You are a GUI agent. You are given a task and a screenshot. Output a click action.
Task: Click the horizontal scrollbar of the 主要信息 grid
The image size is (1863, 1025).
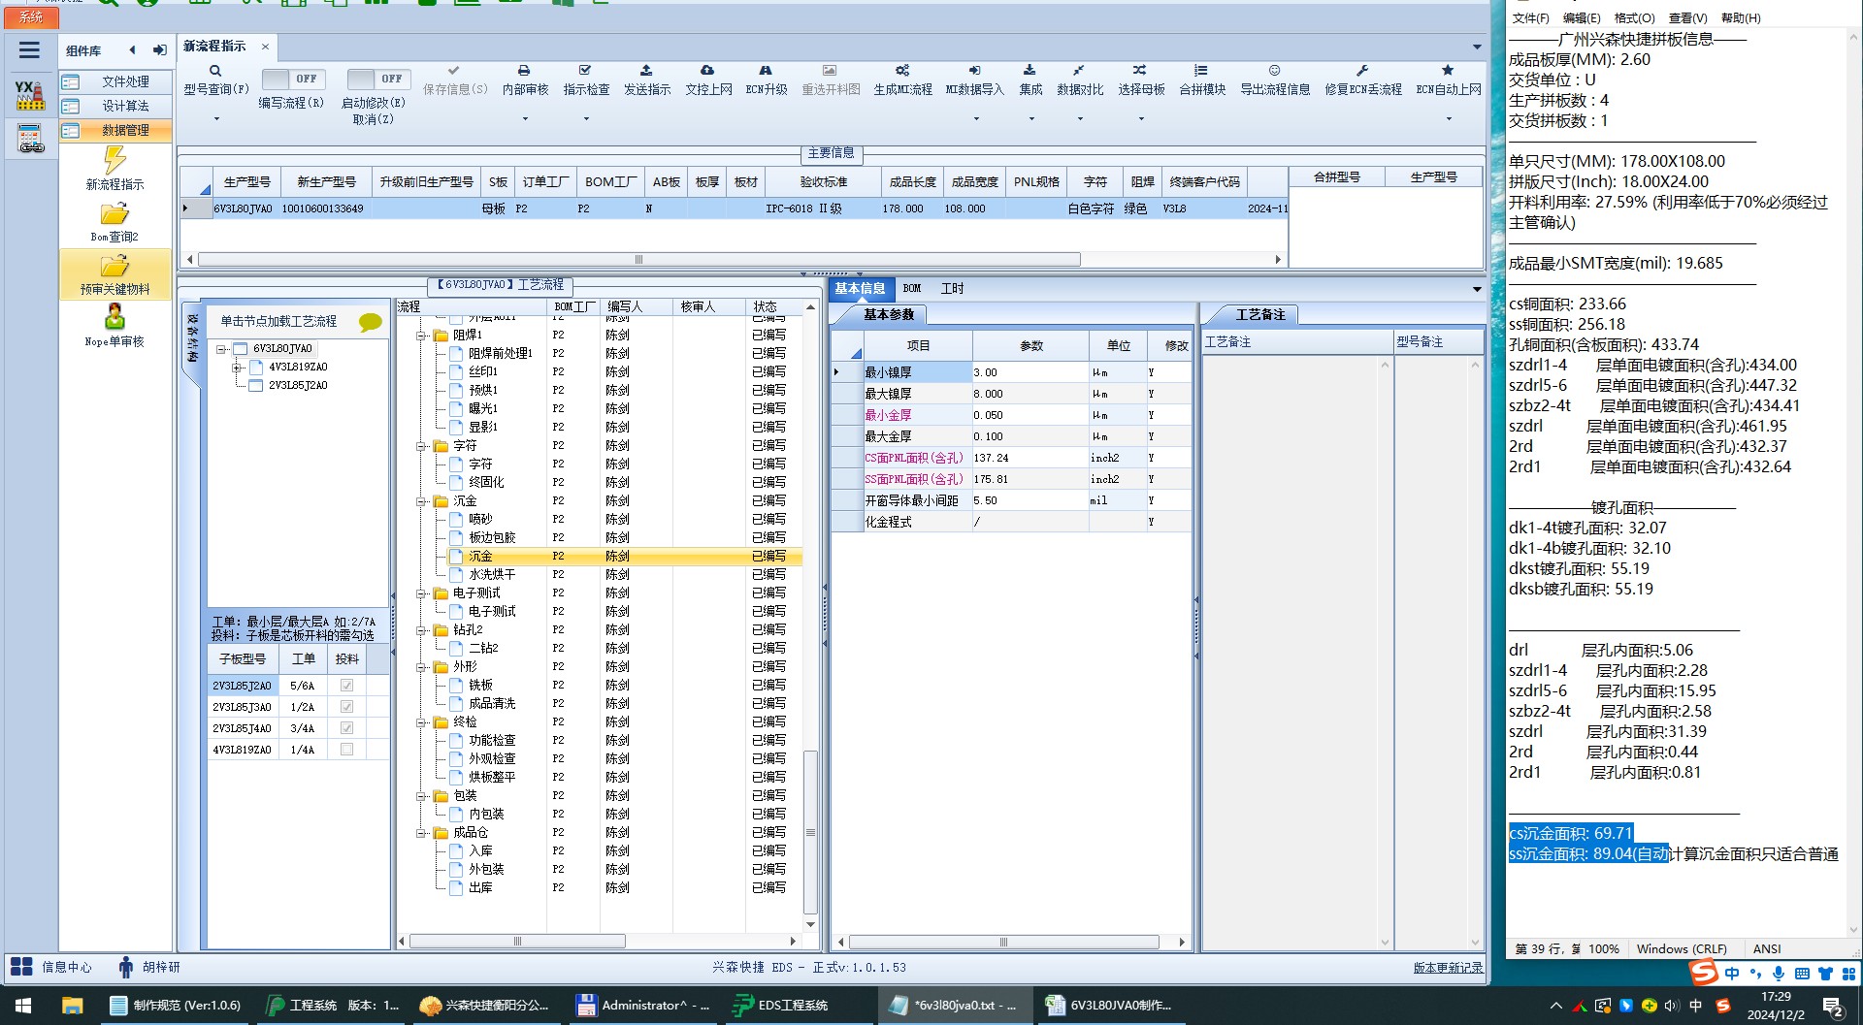pyautogui.click(x=638, y=260)
